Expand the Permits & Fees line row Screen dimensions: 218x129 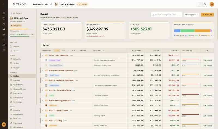[43, 60]
